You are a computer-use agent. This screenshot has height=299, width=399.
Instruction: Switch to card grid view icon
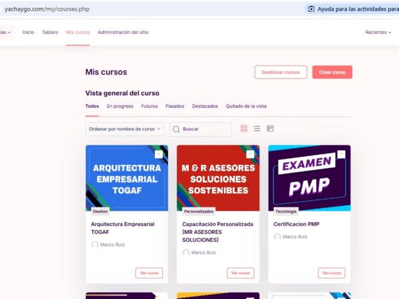(244, 129)
